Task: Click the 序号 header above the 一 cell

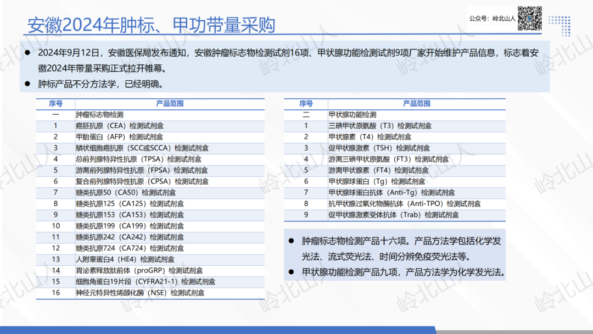Action: [55, 104]
